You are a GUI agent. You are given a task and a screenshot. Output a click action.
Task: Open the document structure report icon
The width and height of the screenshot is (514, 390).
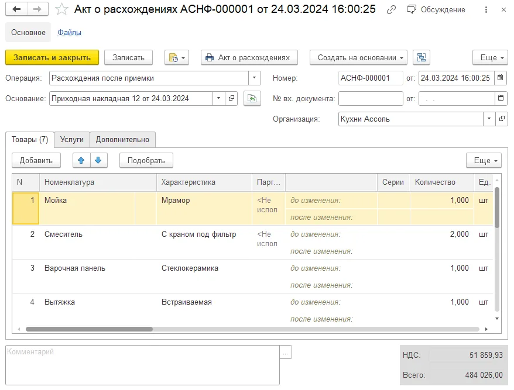pos(422,58)
